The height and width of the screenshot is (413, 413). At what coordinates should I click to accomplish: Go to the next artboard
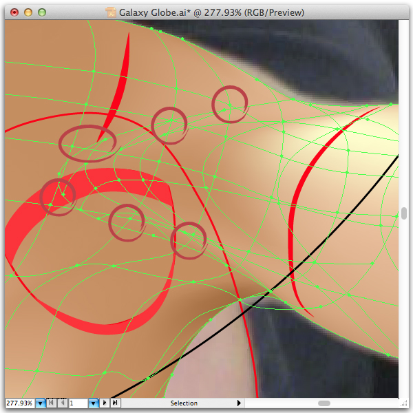pyautogui.click(x=105, y=403)
